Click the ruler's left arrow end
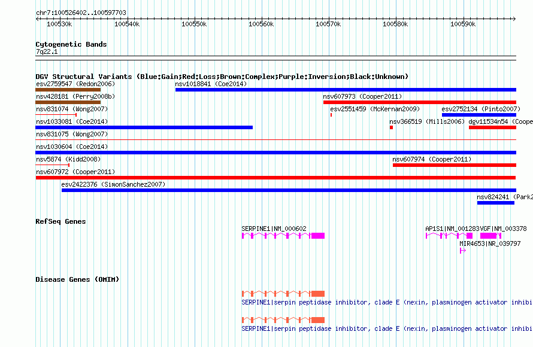 click(x=37, y=19)
